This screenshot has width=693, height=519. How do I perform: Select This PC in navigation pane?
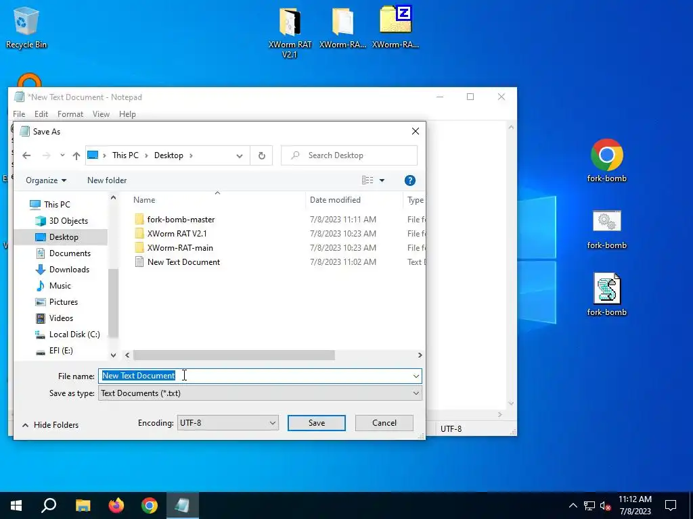[57, 204]
